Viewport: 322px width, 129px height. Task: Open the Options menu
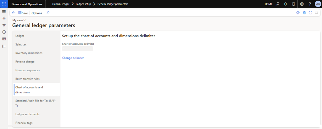[36, 13]
